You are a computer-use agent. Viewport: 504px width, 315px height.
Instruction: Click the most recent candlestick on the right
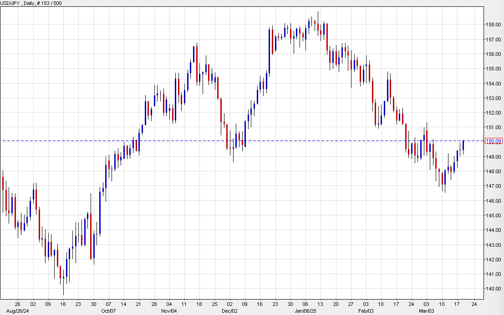[x=463, y=145]
